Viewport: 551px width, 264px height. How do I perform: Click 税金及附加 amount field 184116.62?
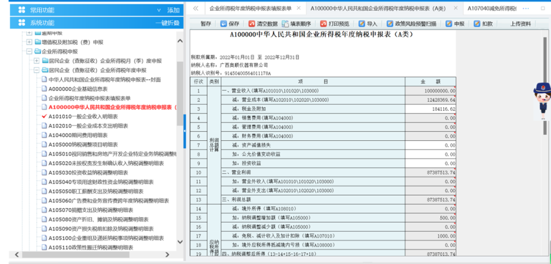tap(431, 109)
